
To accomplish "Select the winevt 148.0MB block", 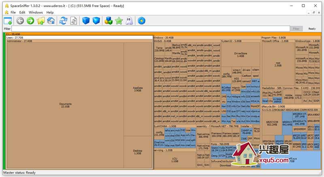I will 237,71.
